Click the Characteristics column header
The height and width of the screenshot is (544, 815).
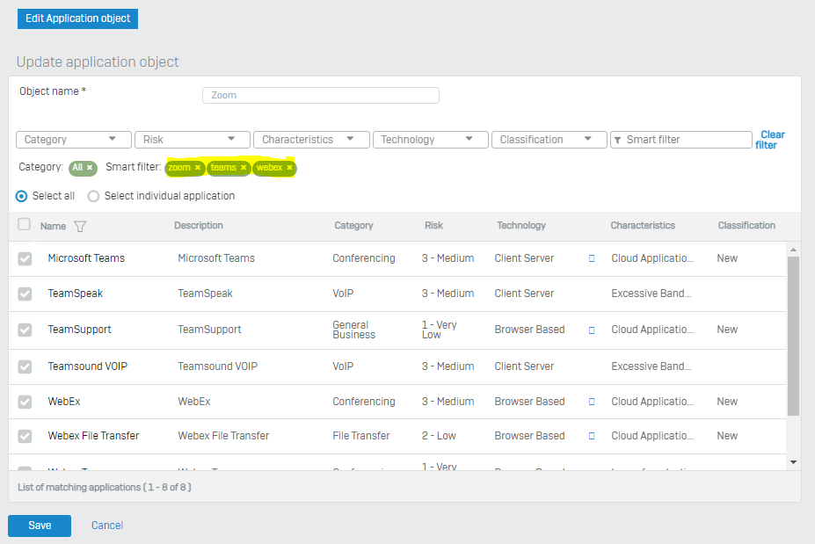click(643, 226)
